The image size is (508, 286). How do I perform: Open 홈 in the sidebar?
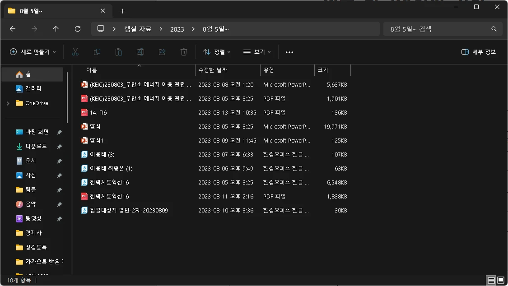pos(33,74)
